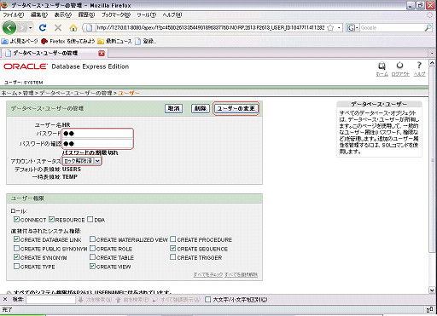
Task: Toggle CREATE DATABASE LINK checkbox
Action: (16, 239)
